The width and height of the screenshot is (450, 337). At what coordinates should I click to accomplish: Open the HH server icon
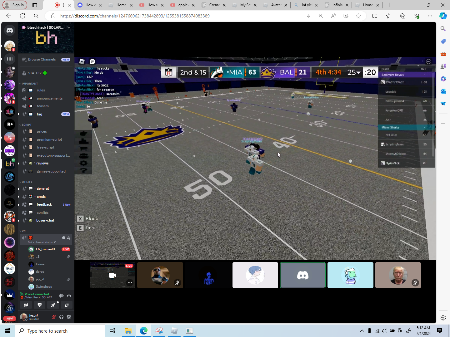10,59
